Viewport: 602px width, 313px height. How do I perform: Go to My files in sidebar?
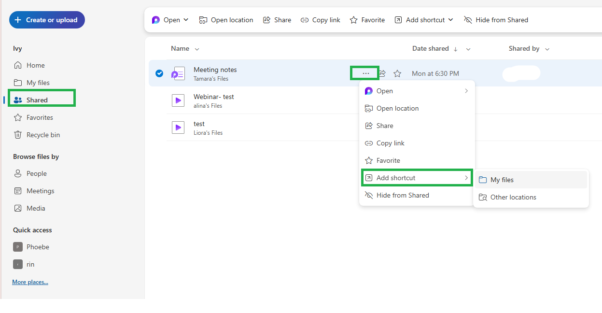coord(38,83)
